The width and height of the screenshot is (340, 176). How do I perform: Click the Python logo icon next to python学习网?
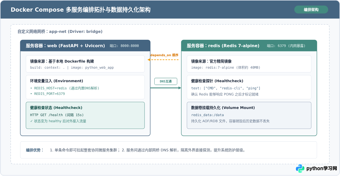(x=300, y=168)
